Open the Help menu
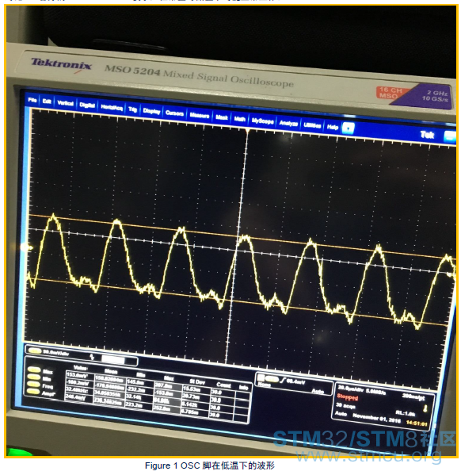Viewport: 461px width, 475px height. 332,127
